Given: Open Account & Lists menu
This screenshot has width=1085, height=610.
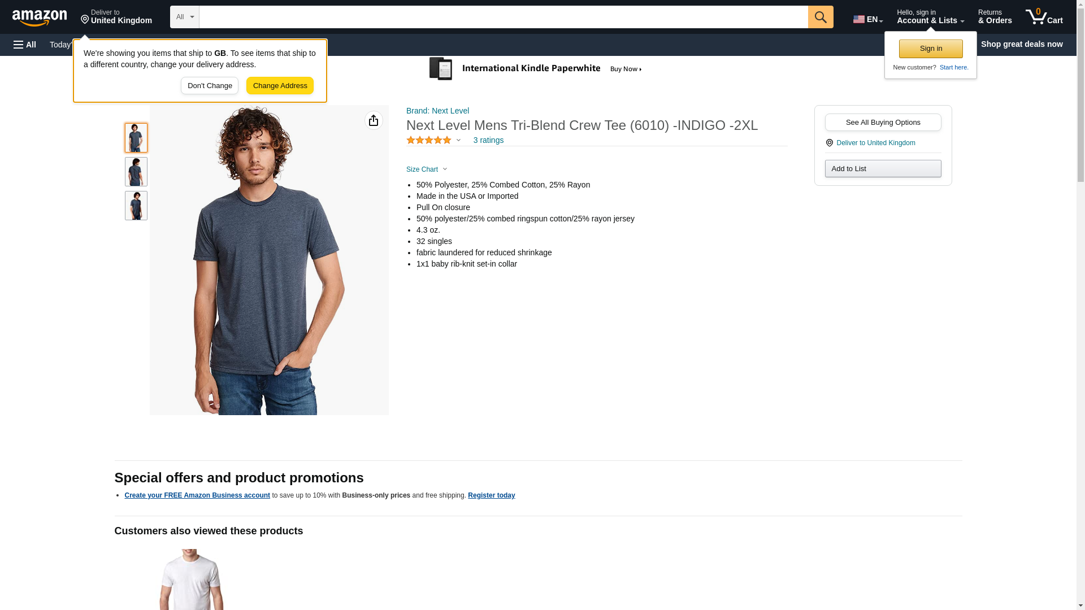Looking at the screenshot, I should [x=930, y=17].
